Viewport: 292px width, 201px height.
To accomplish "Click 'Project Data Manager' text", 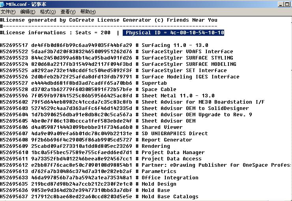I will click(173, 153).
